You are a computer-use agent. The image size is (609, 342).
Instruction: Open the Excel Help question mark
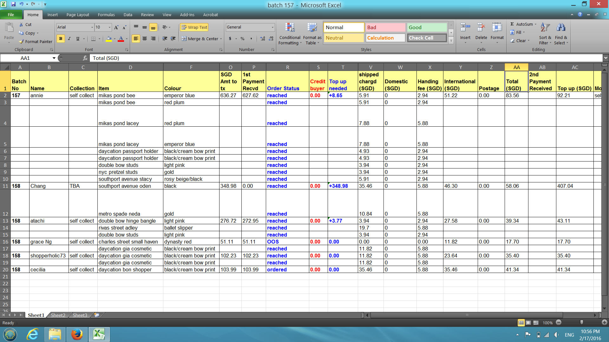[x=580, y=15]
